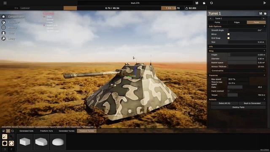The height and width of the screenshot is (152, 270).
Task: Select the angled turret shape thumbnail
Action: pos(41,142)
